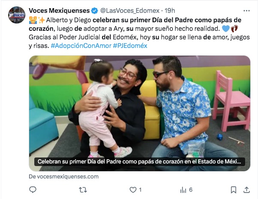258x199 pixels.
Task: Click the view count number 6
Action: (191, 190)
